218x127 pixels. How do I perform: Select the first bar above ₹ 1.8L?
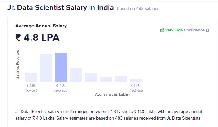coord(31,77)
